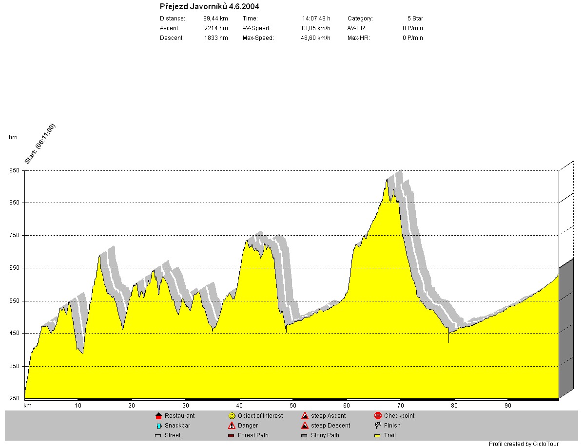Viewport: 583px width, 447px height.
Task: Click the steep Ascent triangle icon
Action: (305, 416)
